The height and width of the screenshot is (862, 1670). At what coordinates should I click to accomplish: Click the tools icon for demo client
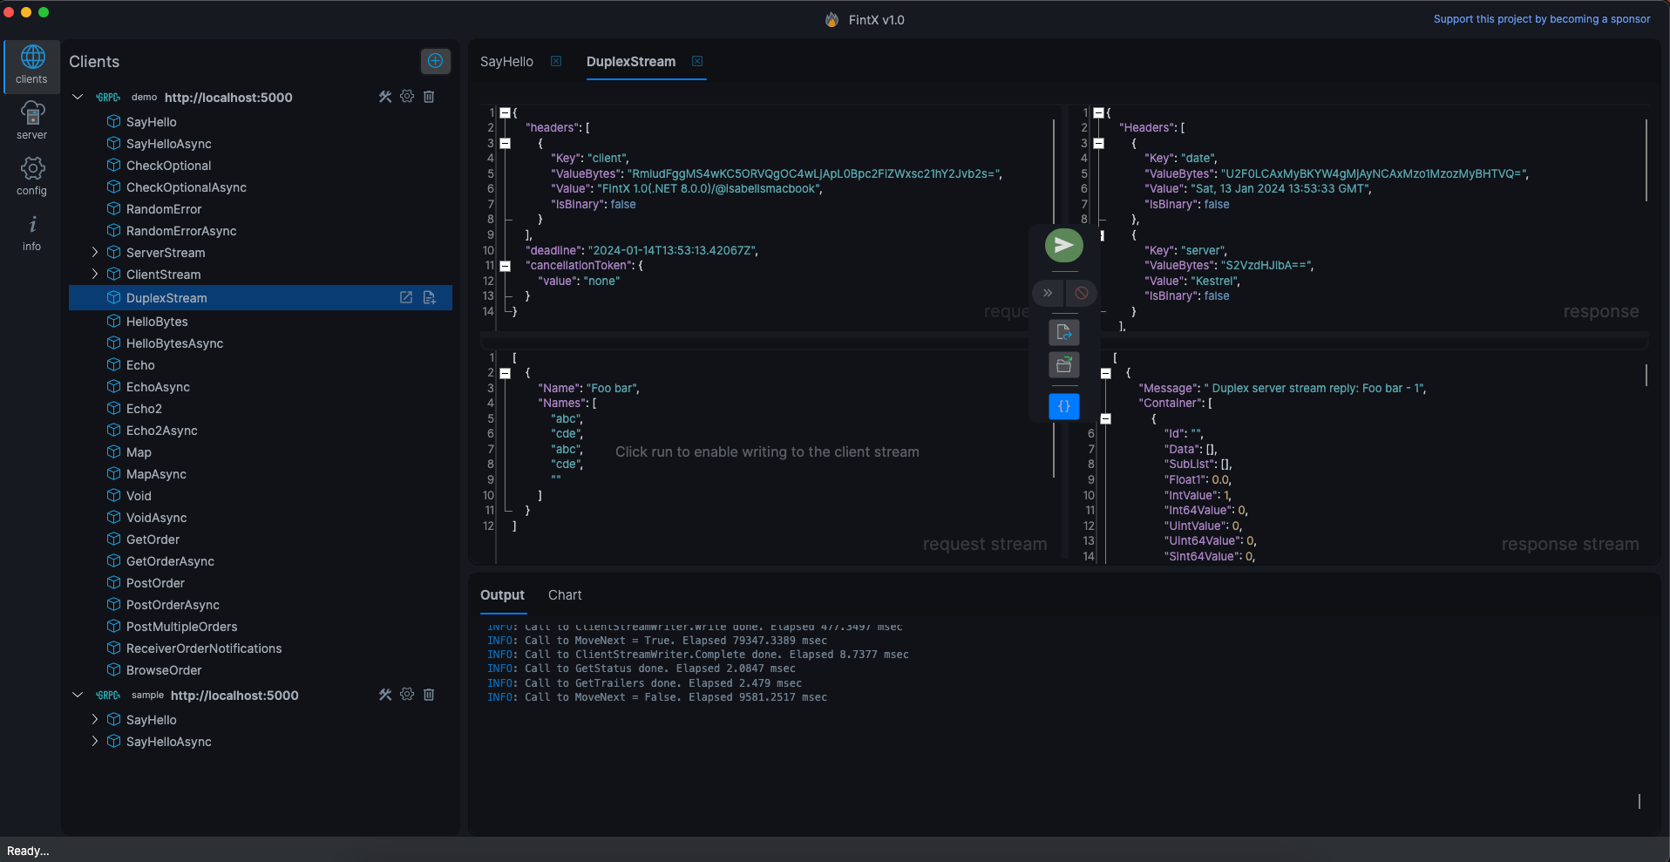click(x=385, y=97)
